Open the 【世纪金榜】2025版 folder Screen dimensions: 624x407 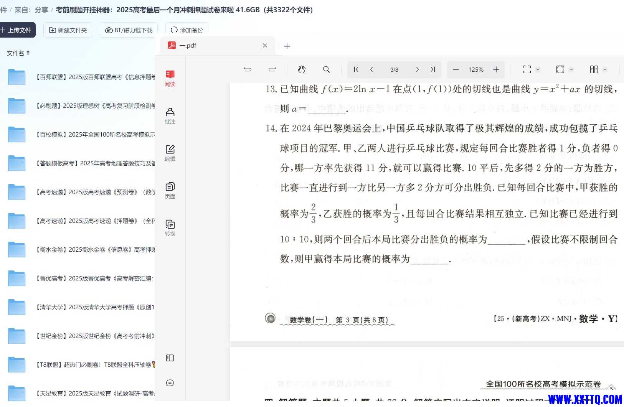pyautogui.click(x=95, y=336)
